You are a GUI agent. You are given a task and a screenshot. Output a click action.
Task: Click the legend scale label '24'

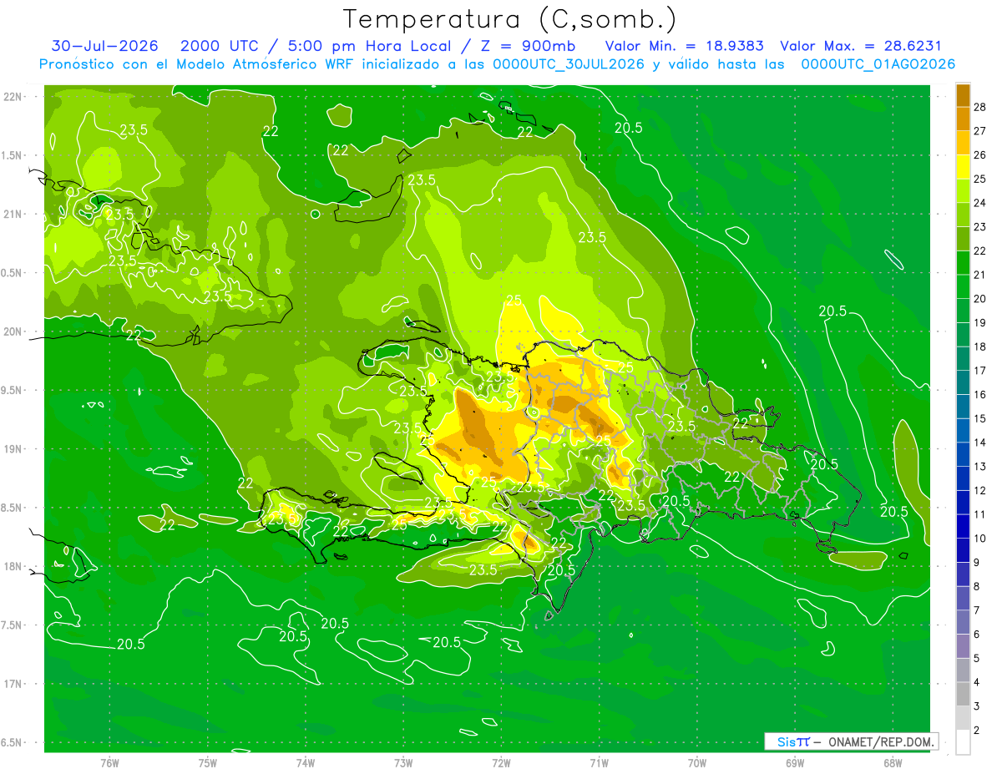point(979,203)
